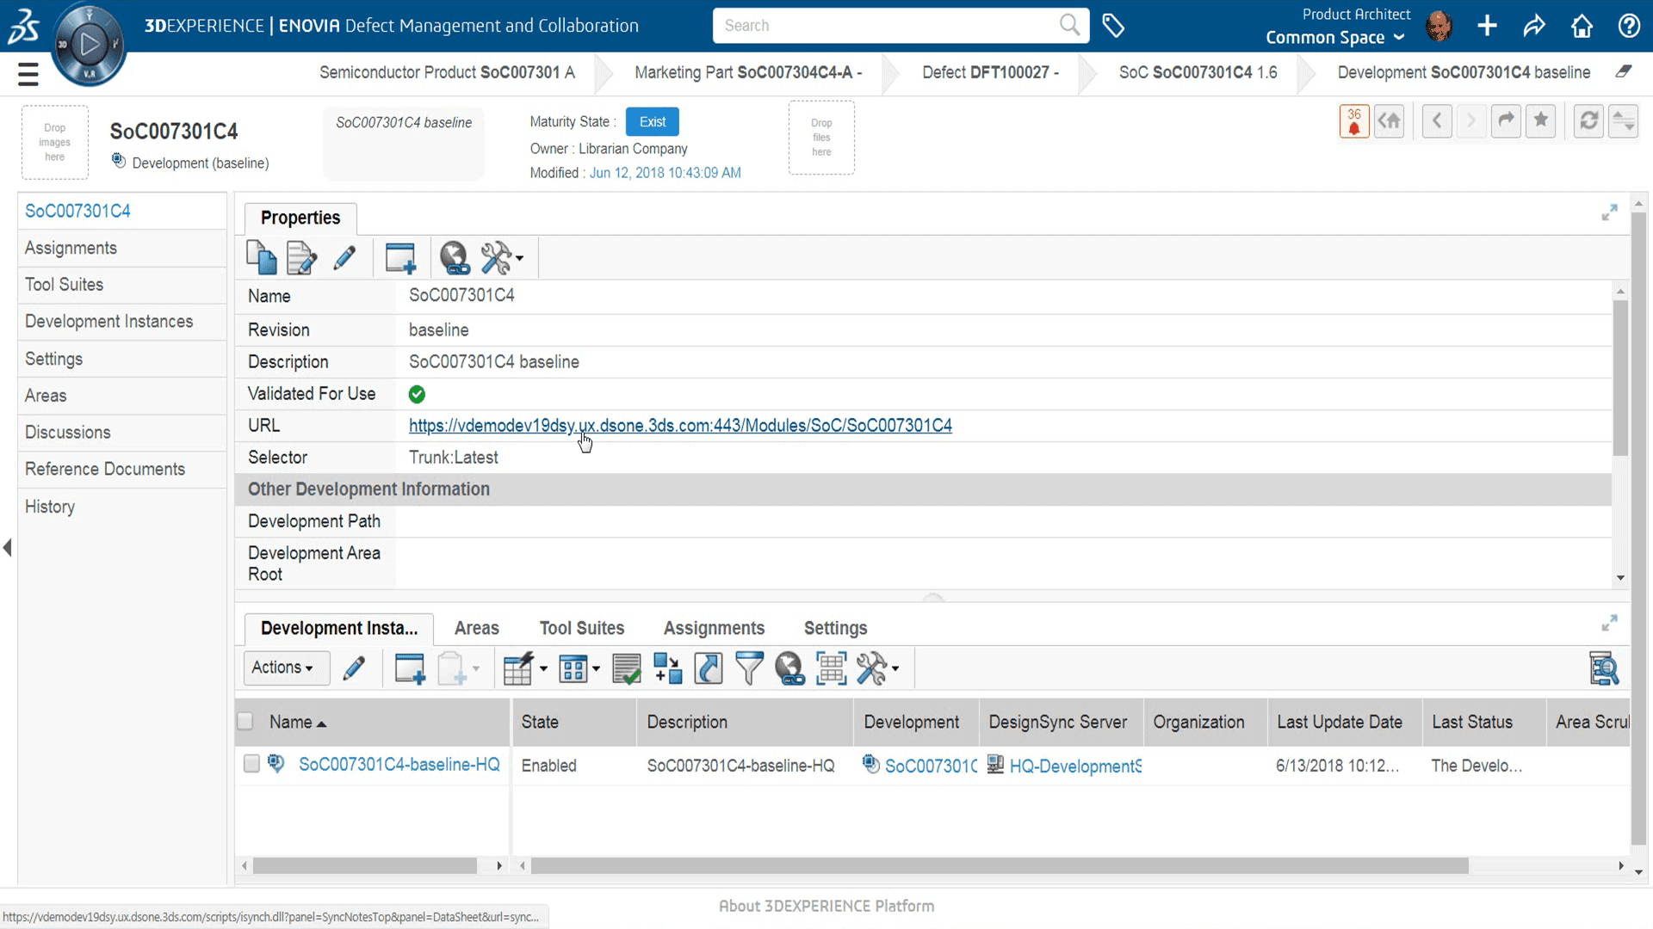The width and height of the screenshot is (1653, 929).
Task: Click the search magnifier icon
Action: 1069,25
